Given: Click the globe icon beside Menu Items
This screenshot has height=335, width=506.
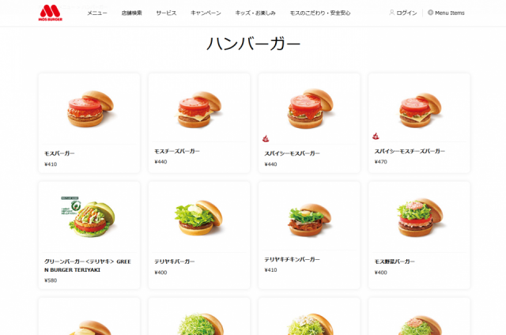Looking at the screenshot, I should tap(430, 13).
